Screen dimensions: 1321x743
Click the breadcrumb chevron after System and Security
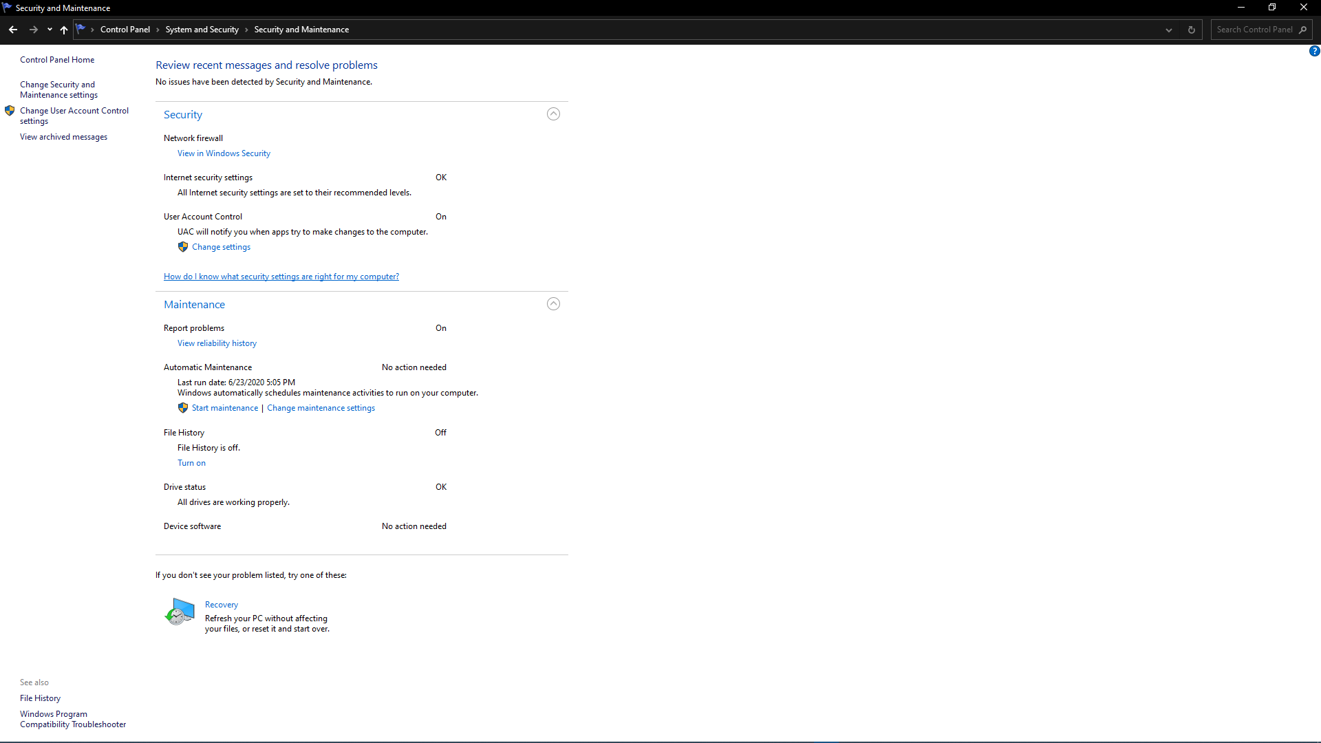pos(246,30)
